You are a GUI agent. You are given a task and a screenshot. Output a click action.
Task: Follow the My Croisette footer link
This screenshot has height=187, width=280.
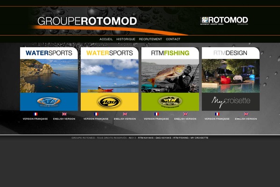[199, 138]
